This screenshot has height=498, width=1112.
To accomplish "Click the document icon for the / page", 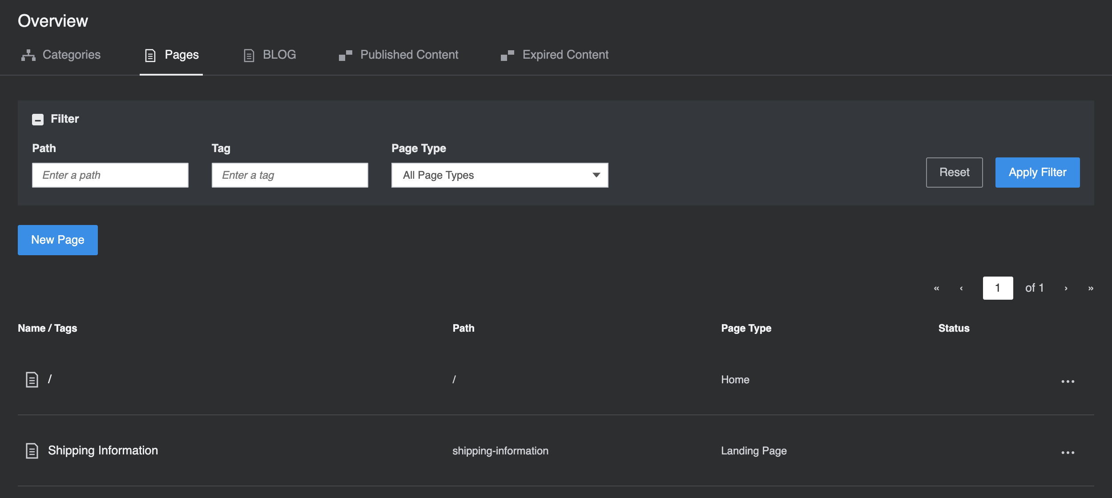I will pyautogui.click(x=32, y=380).
